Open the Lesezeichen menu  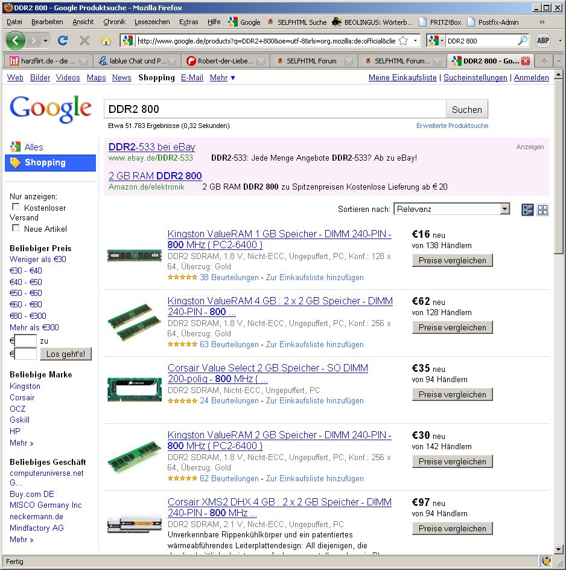click(152, 22)
